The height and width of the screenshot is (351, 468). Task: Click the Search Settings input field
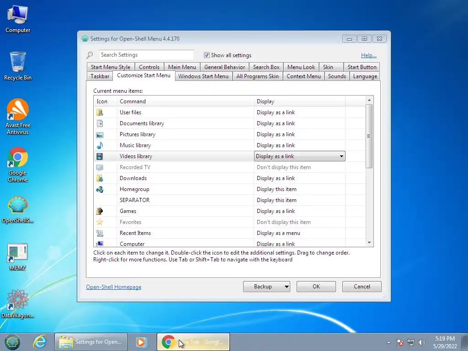[x=146, y=55]
